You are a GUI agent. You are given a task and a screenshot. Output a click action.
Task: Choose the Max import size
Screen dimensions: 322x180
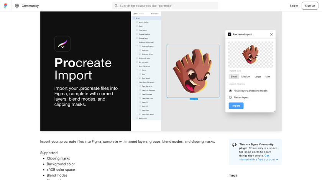(268, 77)
